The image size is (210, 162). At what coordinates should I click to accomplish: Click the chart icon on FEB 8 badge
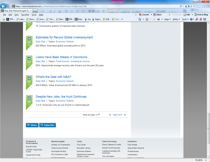[29, 78]
